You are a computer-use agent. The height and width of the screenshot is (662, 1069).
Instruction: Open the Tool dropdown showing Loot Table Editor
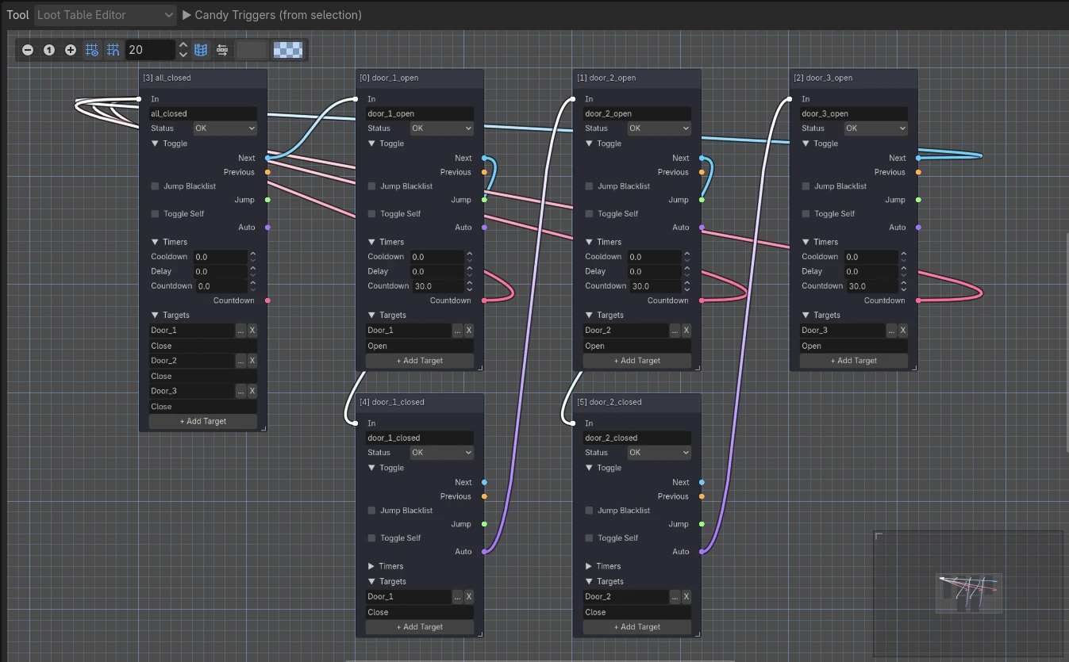(106, 14)
